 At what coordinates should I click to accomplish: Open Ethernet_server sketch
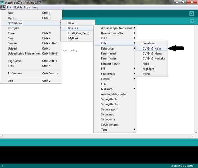(x=115, y=64)
